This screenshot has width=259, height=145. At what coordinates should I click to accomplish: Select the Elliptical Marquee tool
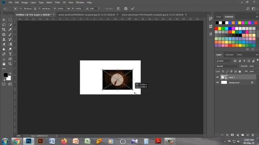click(10, 20)
